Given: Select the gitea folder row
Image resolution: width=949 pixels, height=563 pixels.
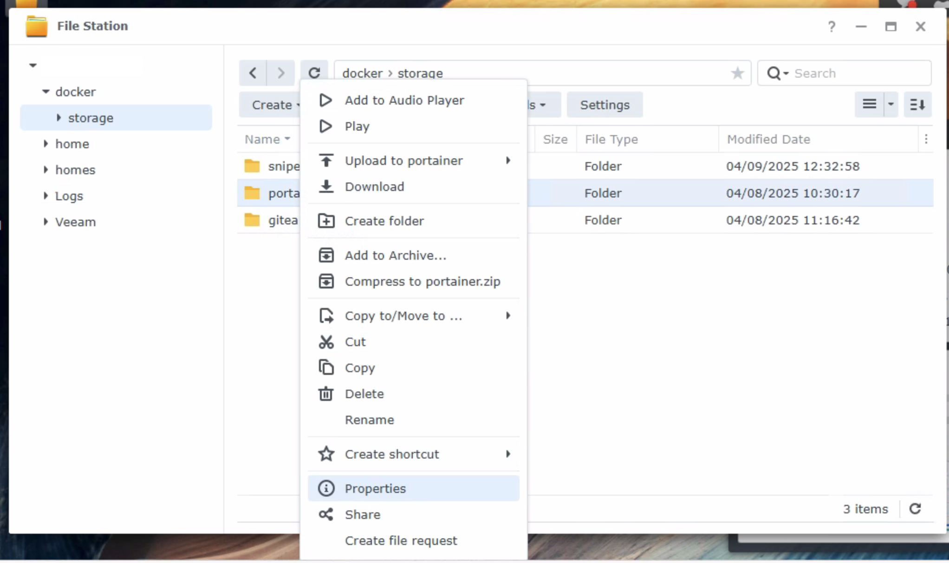Looking at the screenshot, I should click(585, 220).
